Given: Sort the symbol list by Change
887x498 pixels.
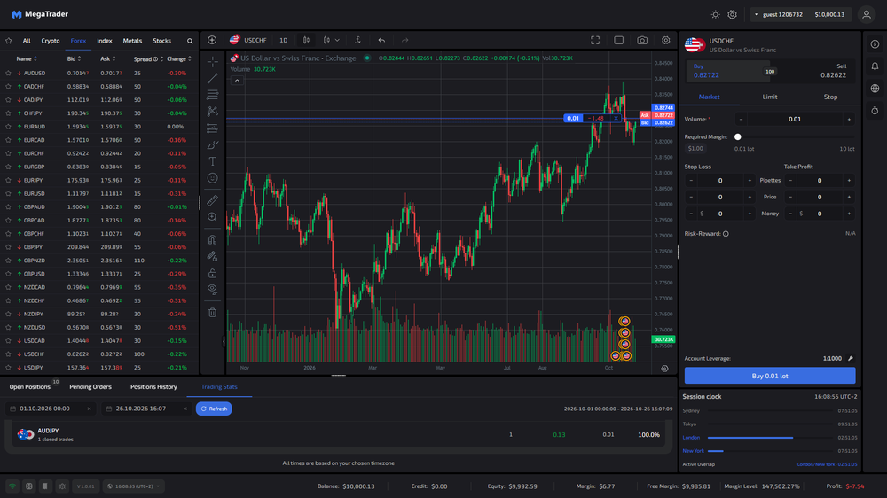Looking at the screenshot, I should tap(179, 58).
